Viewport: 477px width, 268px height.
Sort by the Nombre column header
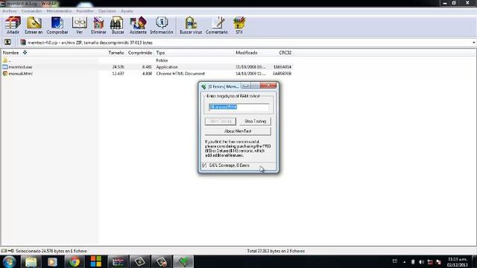[x=11, y=53]
